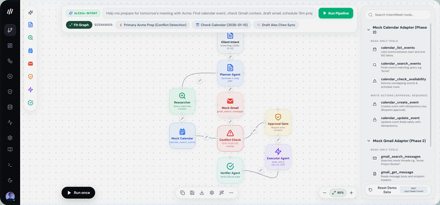Open the user avatar profile
This screenshot has width=440, height=205.
[10, 196]
